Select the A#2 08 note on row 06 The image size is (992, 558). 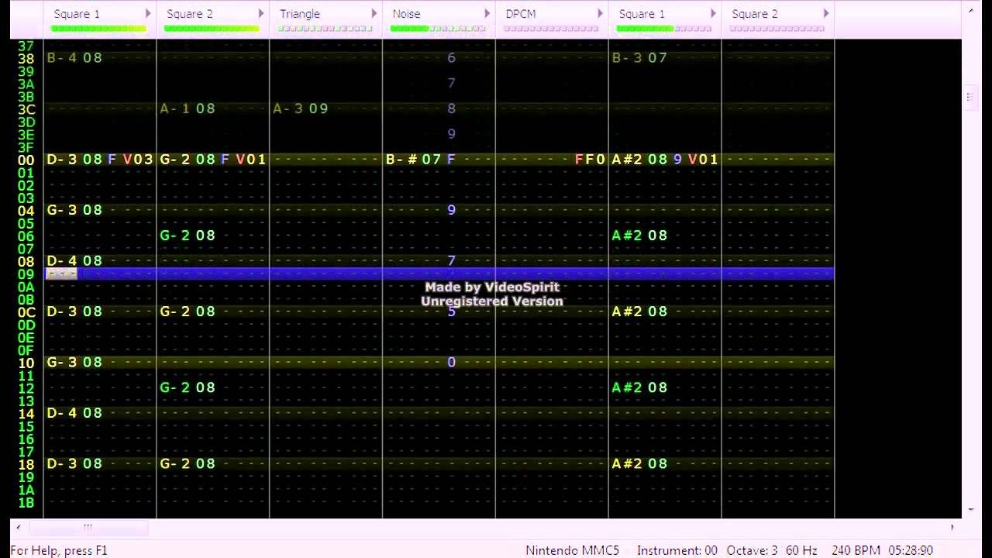pos(639,236)
